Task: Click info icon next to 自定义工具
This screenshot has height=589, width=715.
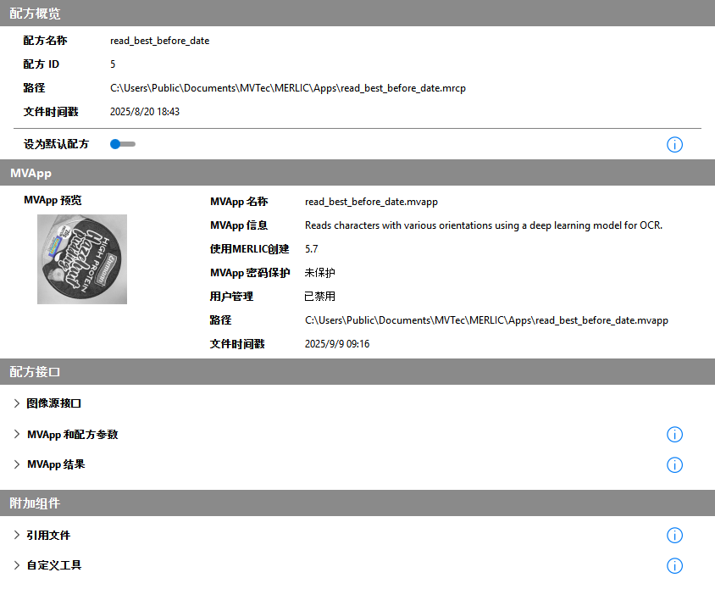Action: (x=674, y=566)
